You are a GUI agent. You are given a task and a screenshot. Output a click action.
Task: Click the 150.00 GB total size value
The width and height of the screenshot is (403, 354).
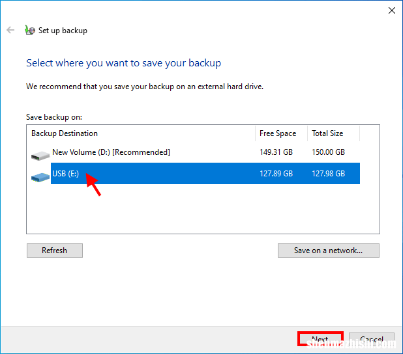click(328, 152)
